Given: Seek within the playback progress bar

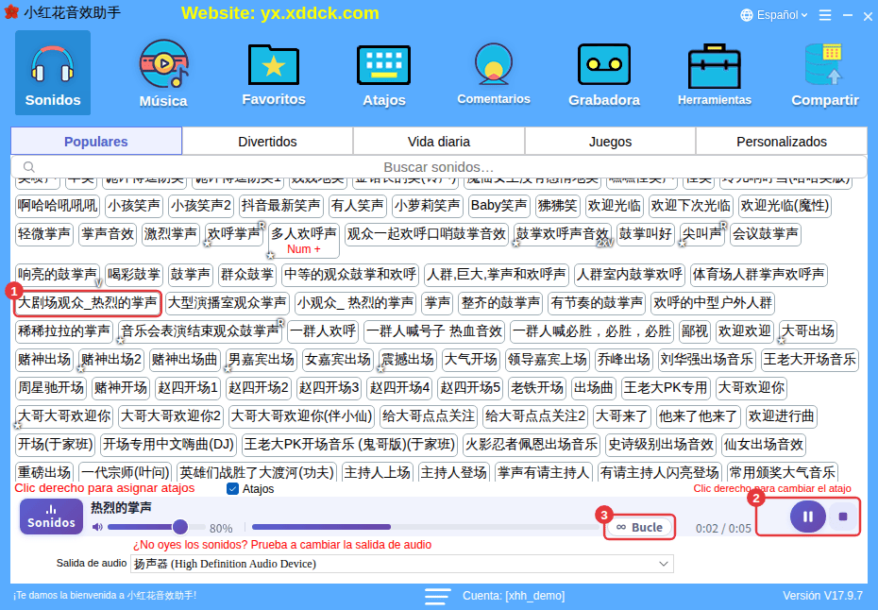Looking at the screenshot, I should pos(426,527).
